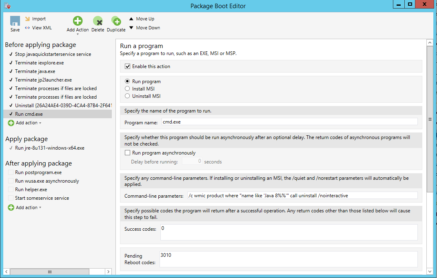This screenshot has width=437, height=278.
Task: Click the green Add Action icon
Action: pos(78,21)
